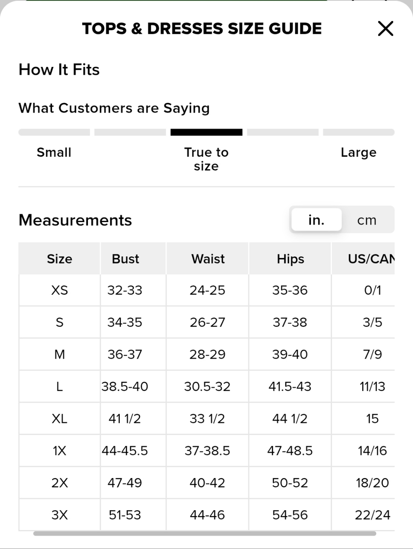
Task: Select the XL size row label
Action: click(59, 419)
